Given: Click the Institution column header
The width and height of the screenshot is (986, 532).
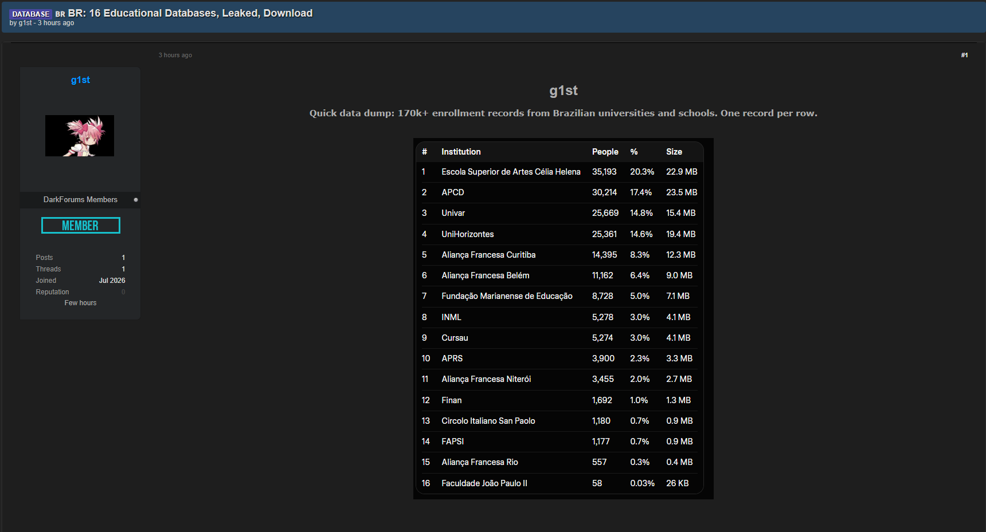Looking at the screenshot, I should coord(461,152).
